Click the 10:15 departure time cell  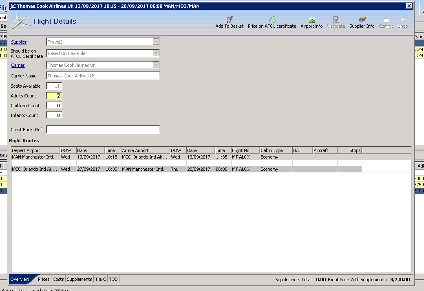pyautogui.click(x=113, y=157)
